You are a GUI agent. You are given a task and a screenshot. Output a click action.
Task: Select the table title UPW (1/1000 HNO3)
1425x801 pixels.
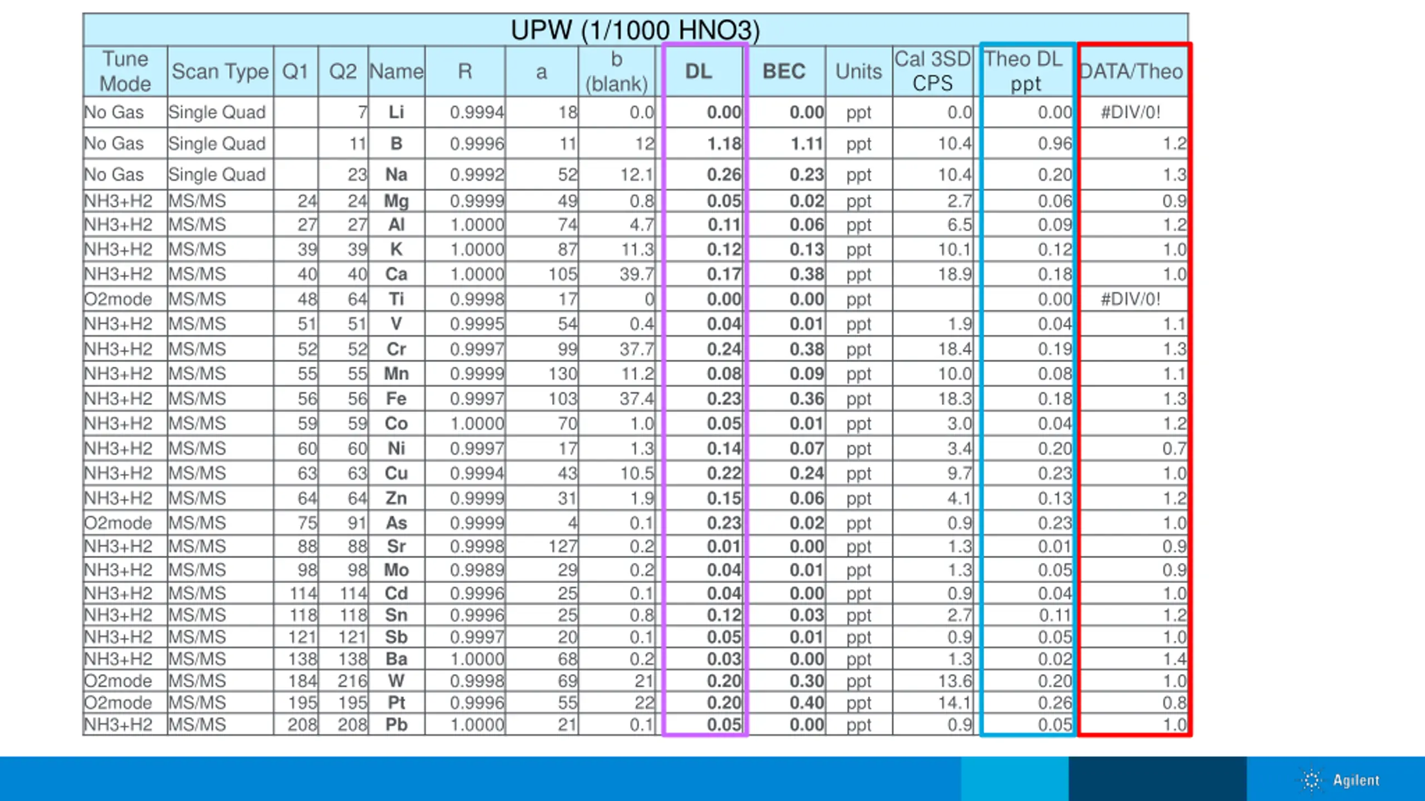(x=635, y=30)
